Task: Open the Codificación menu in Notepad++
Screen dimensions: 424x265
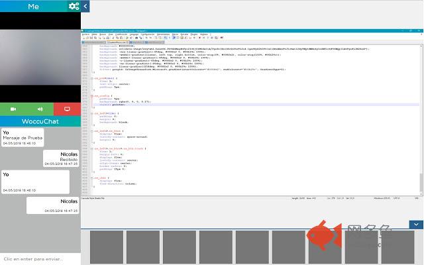Action: (121, 34)
